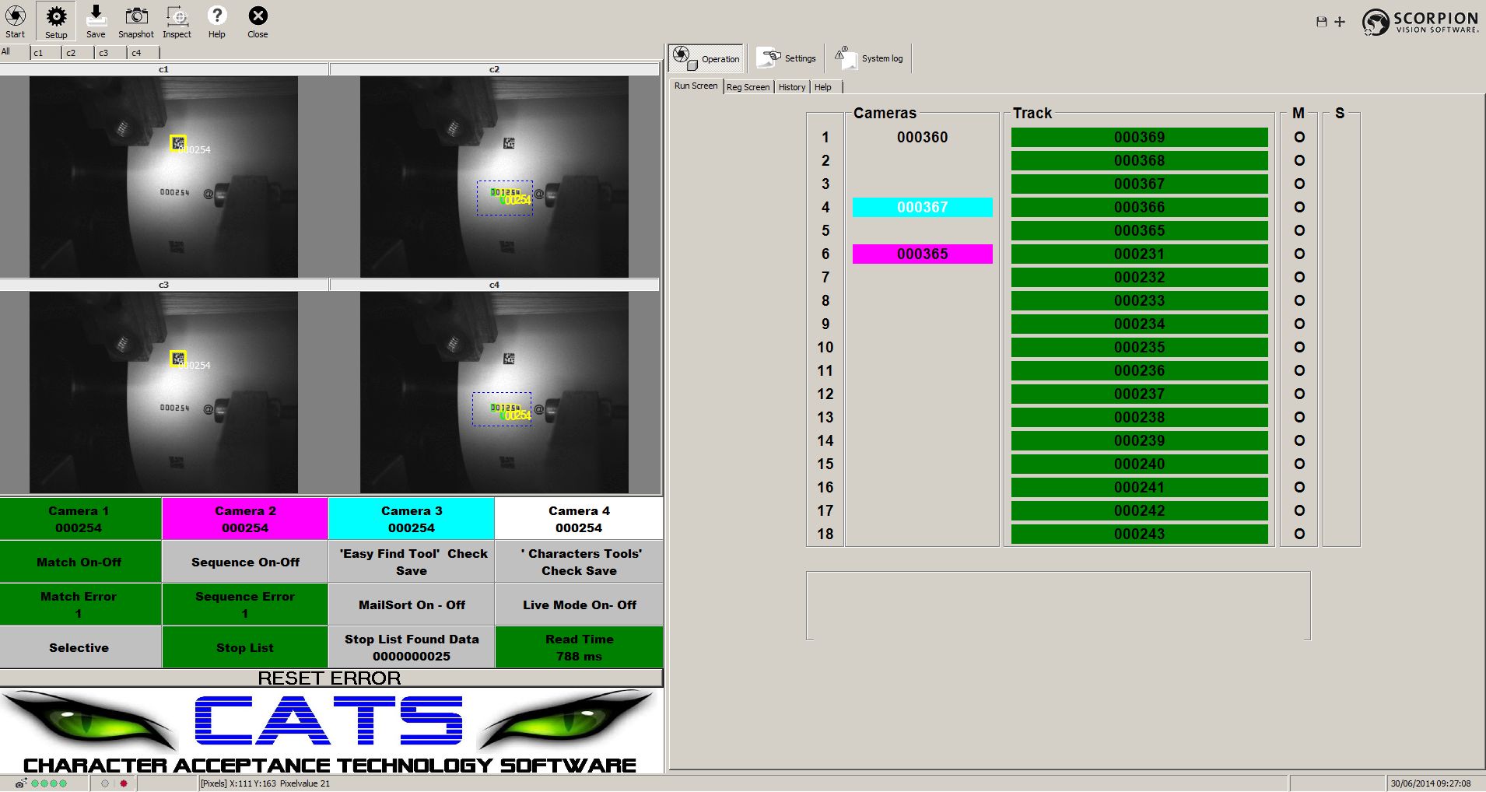
Task: Select the c4 camera tab
Action: point(143,53)
